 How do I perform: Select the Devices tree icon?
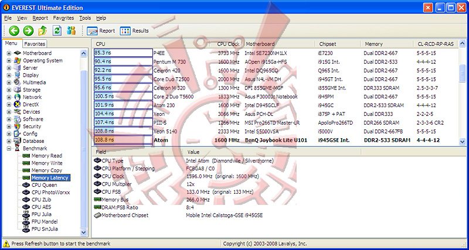18,112
